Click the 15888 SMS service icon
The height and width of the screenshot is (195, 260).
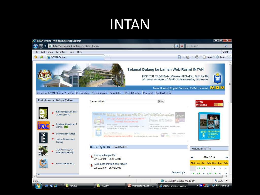43,164
